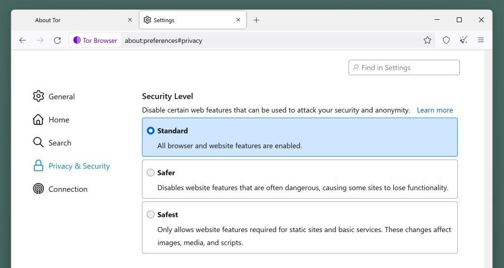Viewport: 504px width, 268px height.
Task: Open Privacy & Security category
Action: 71,166
